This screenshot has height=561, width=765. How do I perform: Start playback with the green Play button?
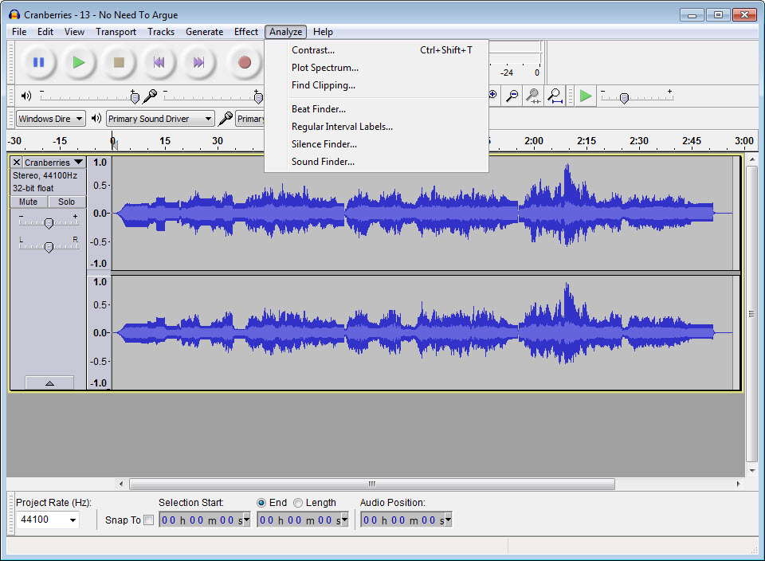pyautogui.click(x=79, y=62)
